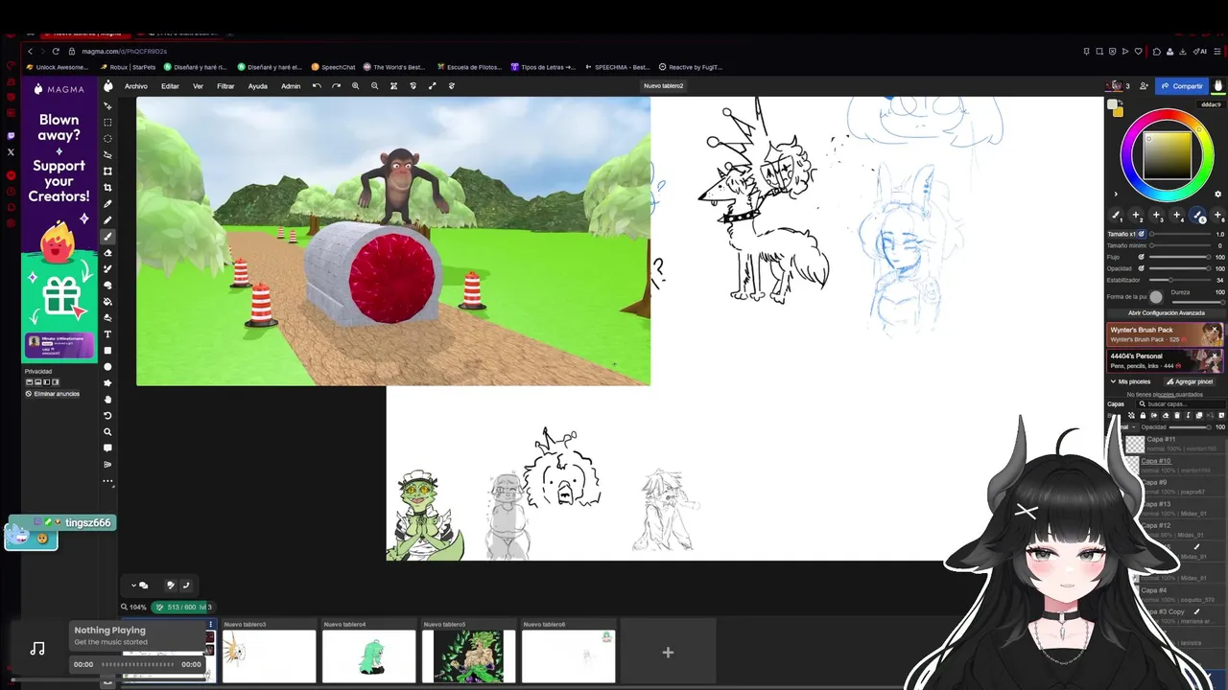Open the Ayuda menu
1228x690 pixels.
pos(258,86)
